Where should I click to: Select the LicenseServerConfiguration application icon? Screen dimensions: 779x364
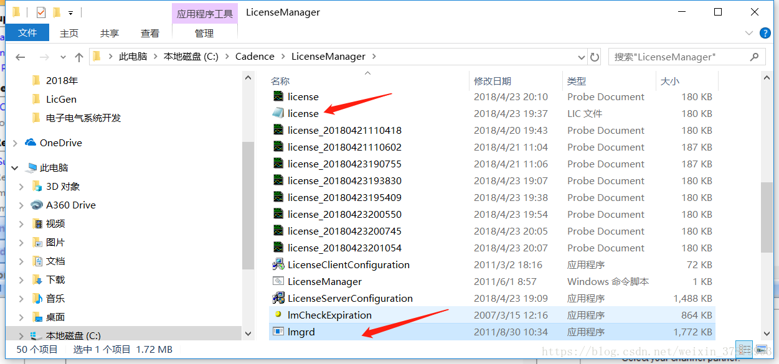(x=278, y=298)
